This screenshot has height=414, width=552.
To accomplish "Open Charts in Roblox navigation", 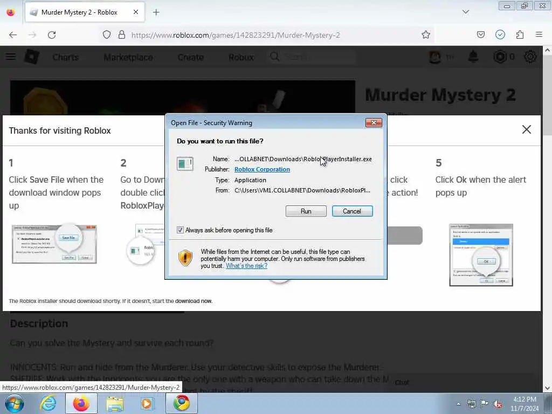I will click(x=65, y=57).
